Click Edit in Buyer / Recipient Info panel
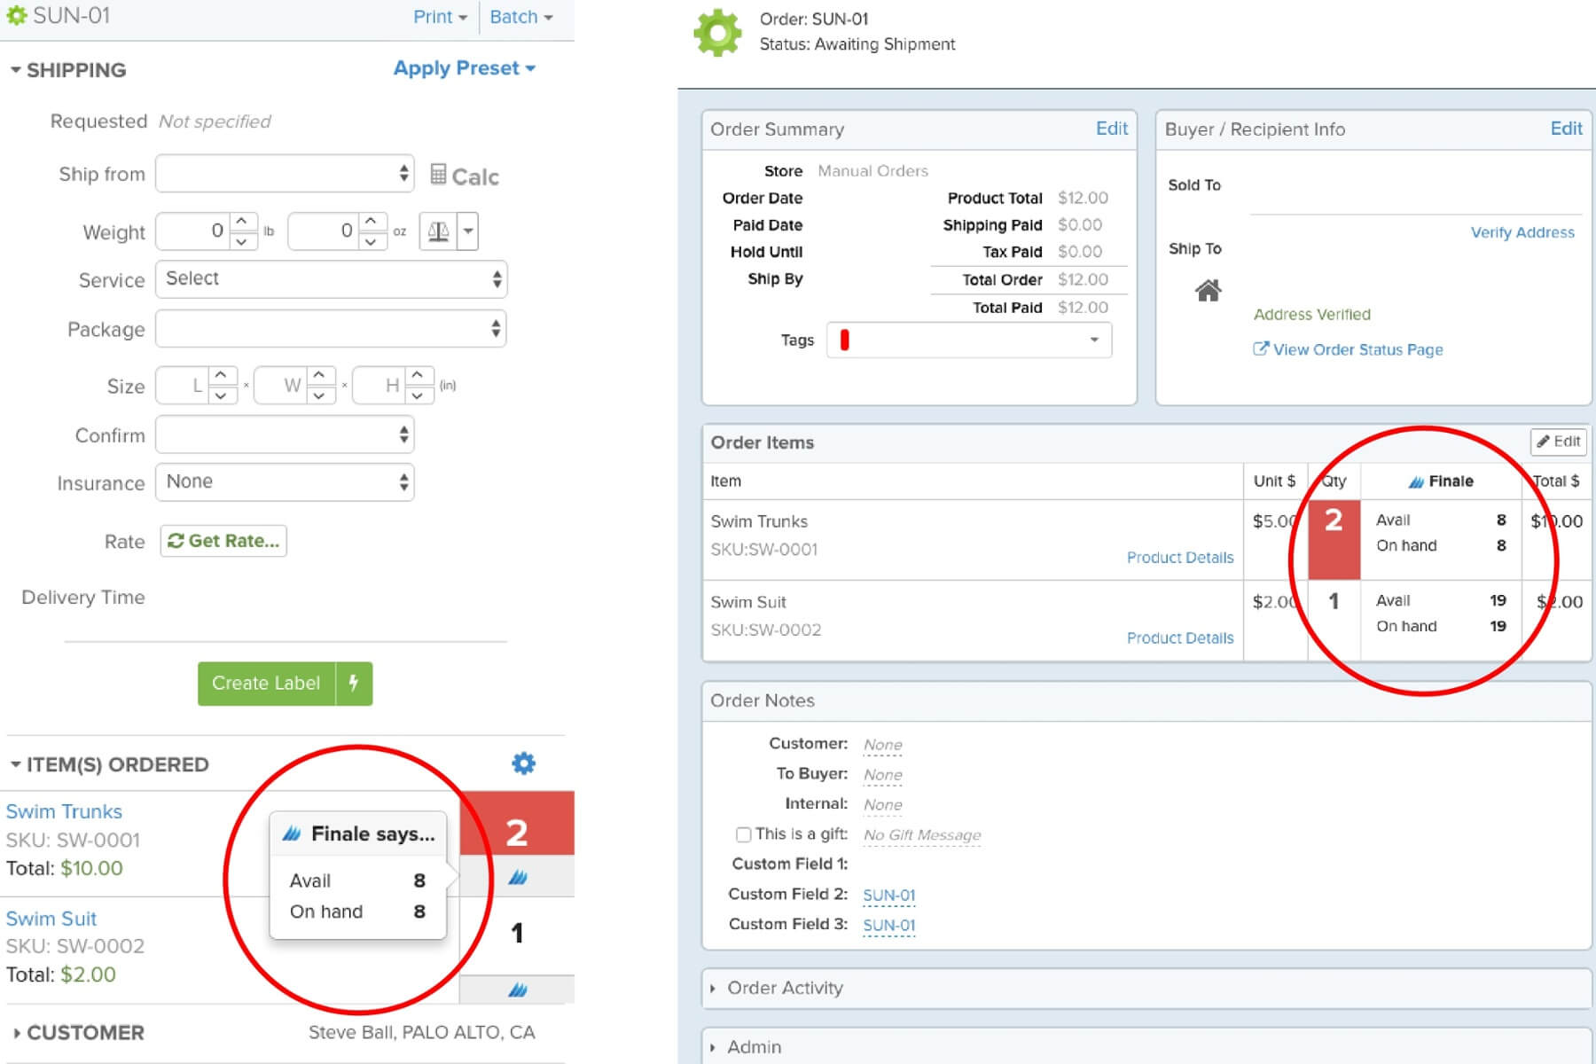This screenshot has height=1064, width=1596. tap(1566, 129)
